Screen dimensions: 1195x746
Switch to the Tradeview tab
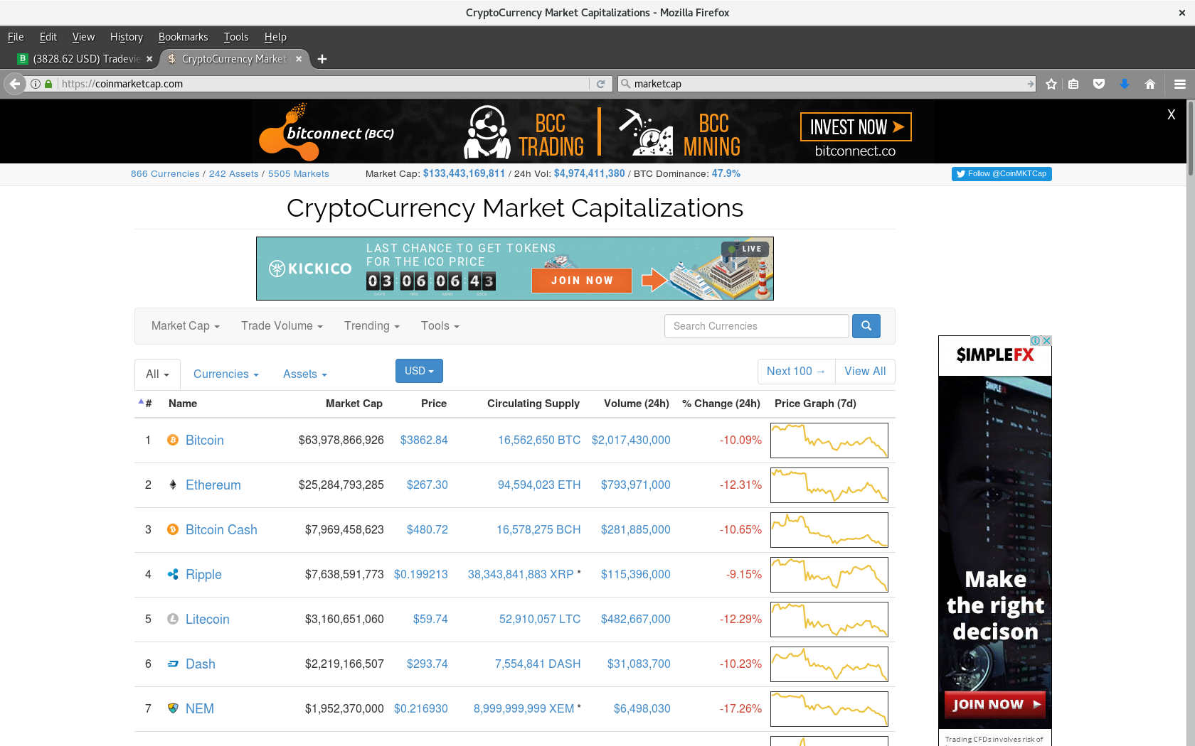coord(85,59)
